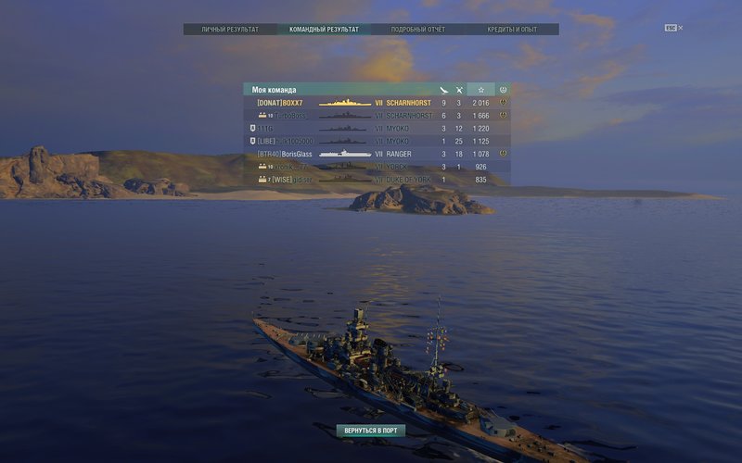Viewport: 742px width, 463px height.
Task: Sort the team by planes-shot-down column icon
Action: click(x=459, y=90)
